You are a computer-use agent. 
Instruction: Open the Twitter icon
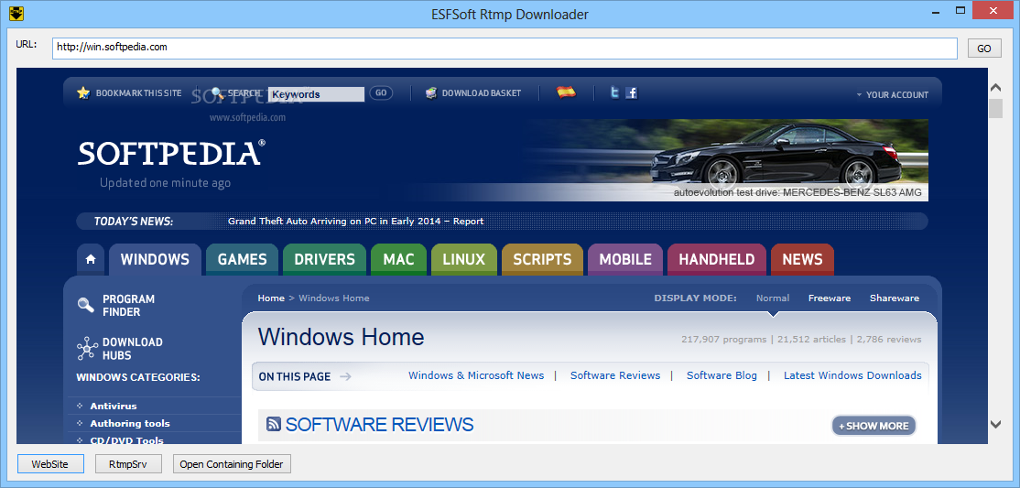(x=614, y=93)
